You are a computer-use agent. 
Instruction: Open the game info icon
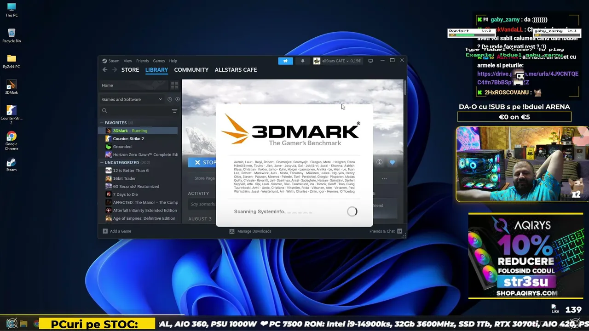[380, 162]
